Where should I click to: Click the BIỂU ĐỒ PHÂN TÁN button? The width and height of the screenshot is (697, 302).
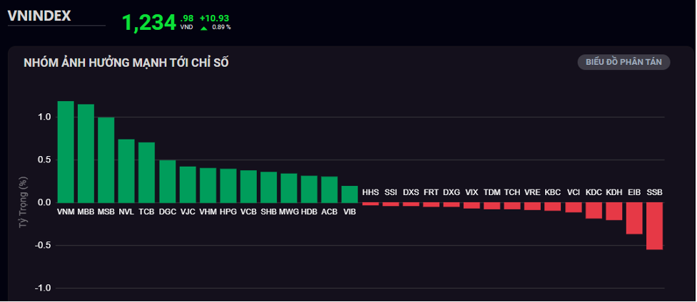coord(623,62)
